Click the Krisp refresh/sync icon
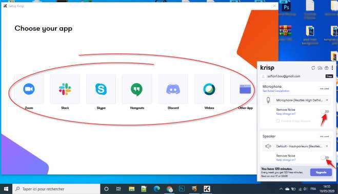 [x=313, y=68]
